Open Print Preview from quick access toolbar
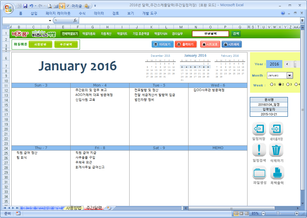The height and width of the screenshot is (218, 307). click(x=50, y=6)
